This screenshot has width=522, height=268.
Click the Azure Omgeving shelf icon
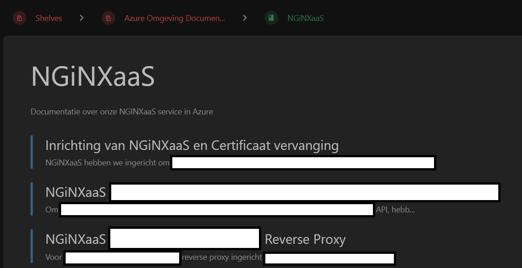pos(109,18)
